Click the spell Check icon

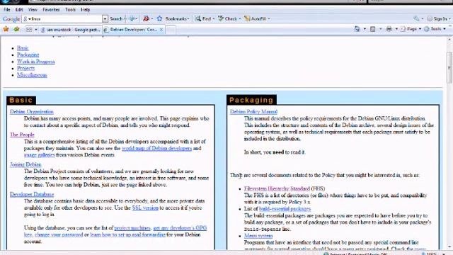(221, 18)
